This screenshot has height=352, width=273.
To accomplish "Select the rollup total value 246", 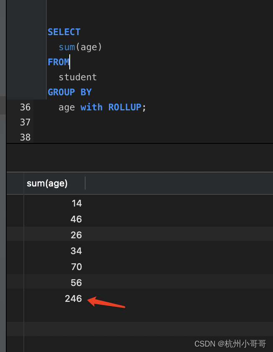I will (73, 298).
